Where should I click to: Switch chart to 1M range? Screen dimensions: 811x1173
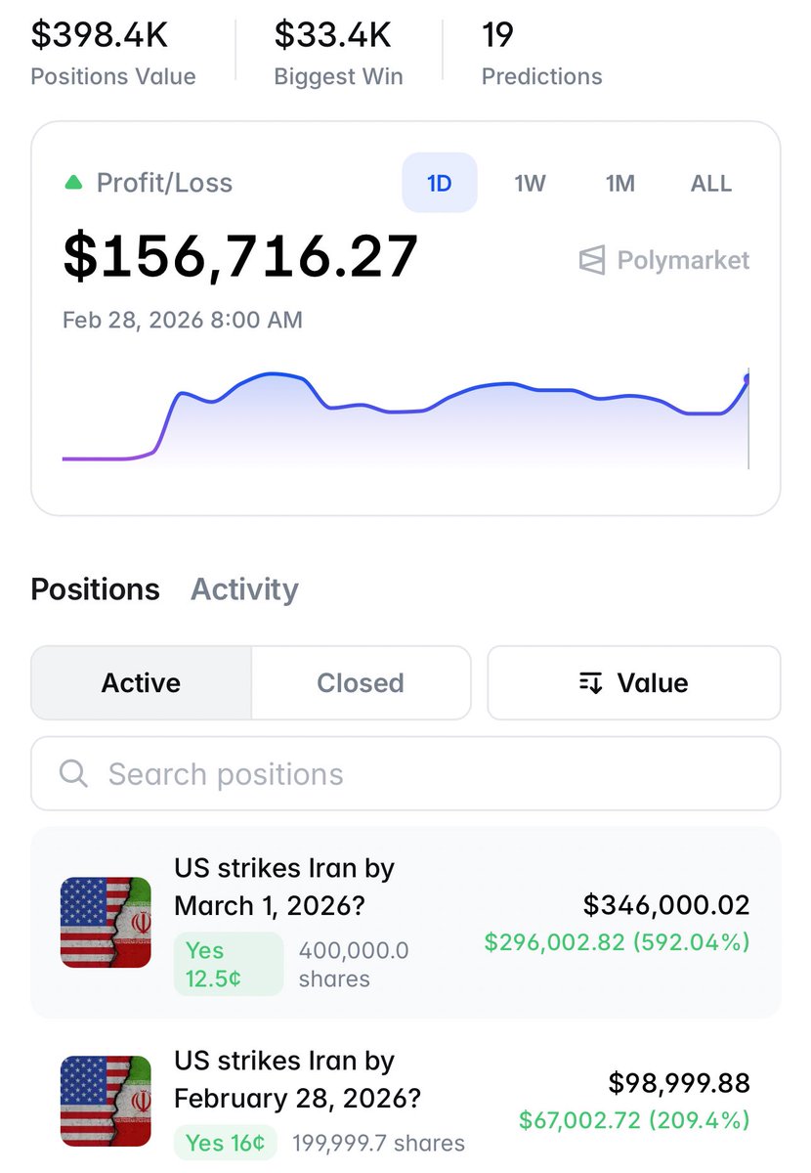click(x=620, y=183)
